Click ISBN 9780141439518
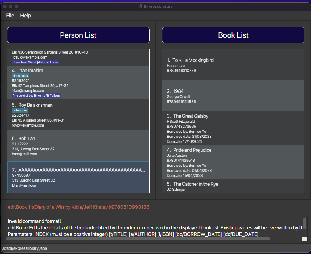 point(181,160)
